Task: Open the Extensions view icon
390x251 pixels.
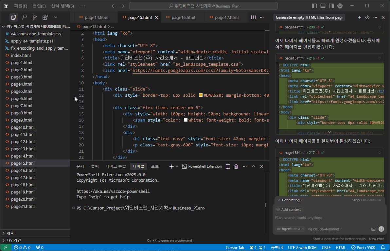Action: pos(45,17)
